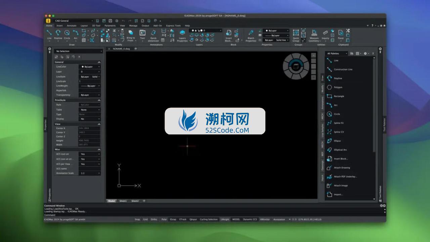Click the Match Properties tool
Viewport: 430px width, 242px height.
[x=251, y=35]
